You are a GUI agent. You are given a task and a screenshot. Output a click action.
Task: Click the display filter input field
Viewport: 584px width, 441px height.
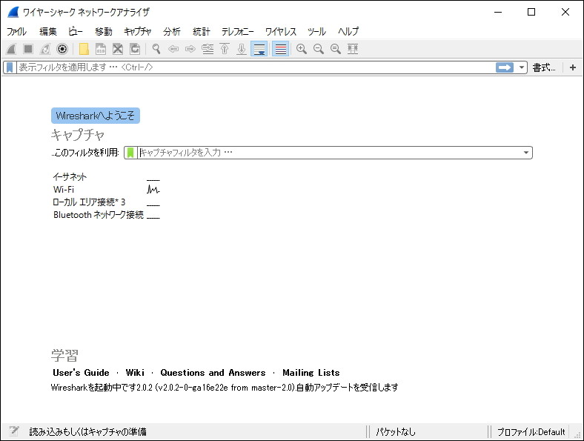pos(256,67)
